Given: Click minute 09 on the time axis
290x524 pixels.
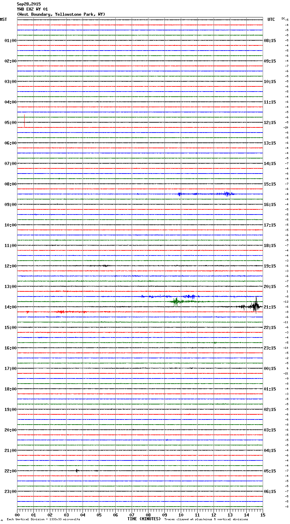Looking at the screenshot, I should pyautogui.click(x=164, y=515).
